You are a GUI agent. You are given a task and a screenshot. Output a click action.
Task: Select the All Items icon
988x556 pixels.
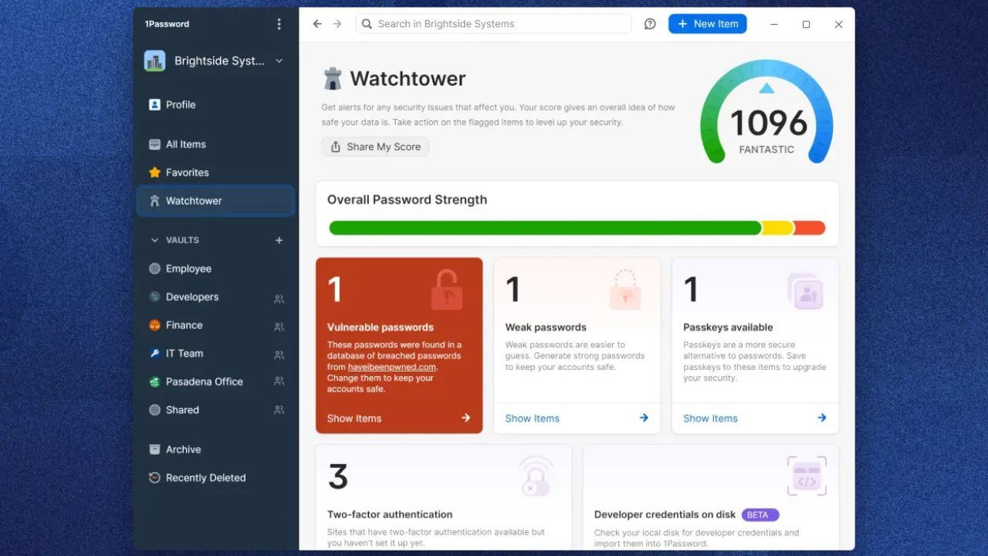click(155, 144)
